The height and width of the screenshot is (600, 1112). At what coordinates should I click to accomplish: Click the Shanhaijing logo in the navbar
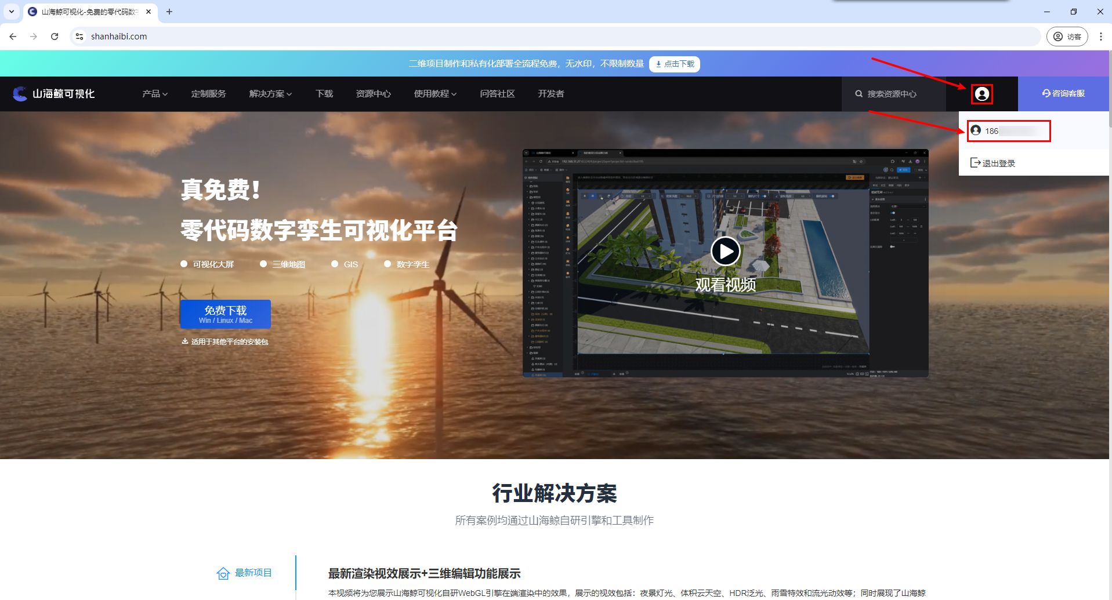pyautogui.click(x=54, y=94)
